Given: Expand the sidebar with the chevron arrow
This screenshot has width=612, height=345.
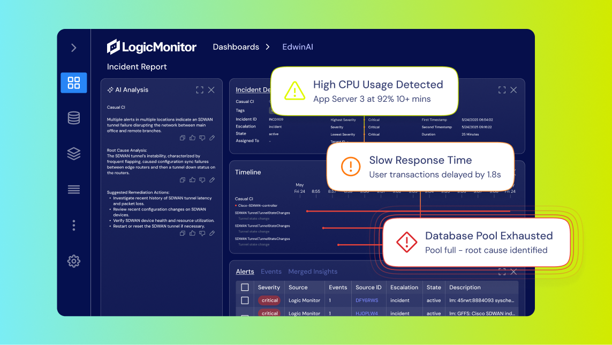Looking at the screenshot, I should pyautogui.click(x=74, y=48).
